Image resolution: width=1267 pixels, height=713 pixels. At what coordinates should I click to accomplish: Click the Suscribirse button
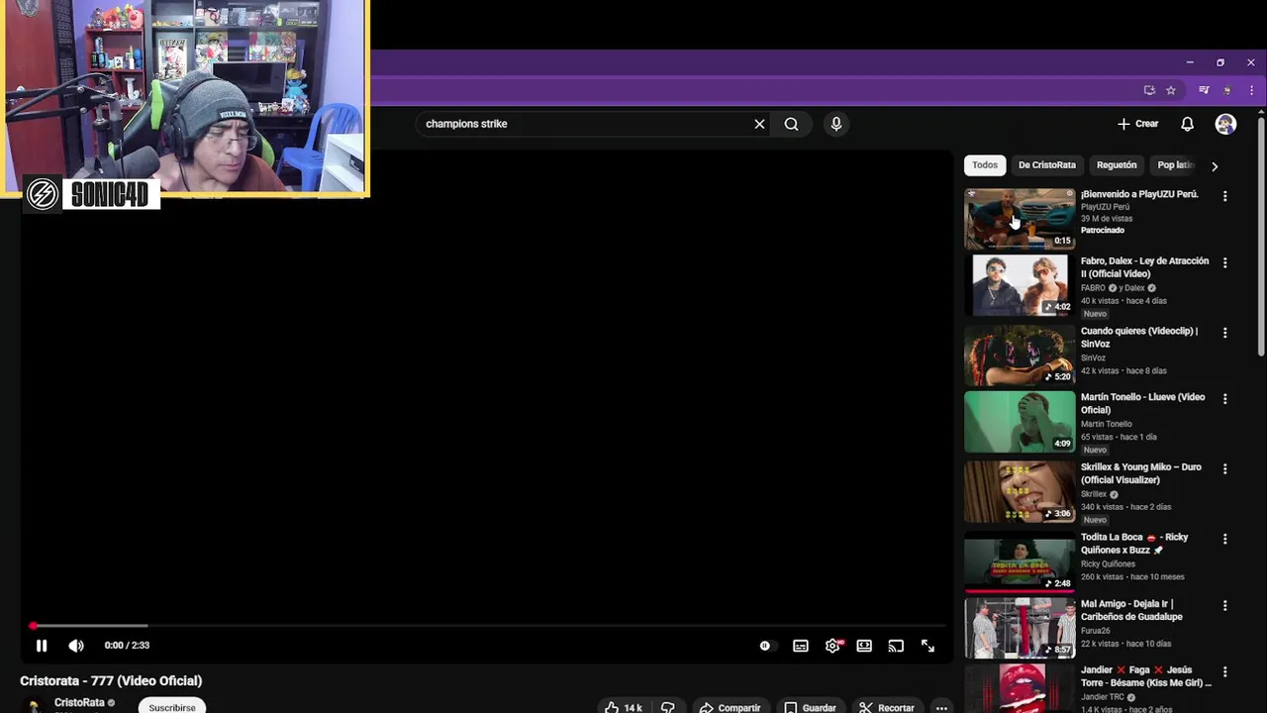[172, 707]
